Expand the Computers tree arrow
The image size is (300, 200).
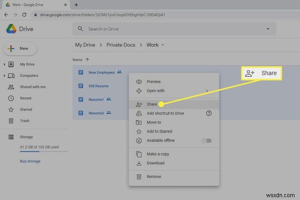point(5,76)
